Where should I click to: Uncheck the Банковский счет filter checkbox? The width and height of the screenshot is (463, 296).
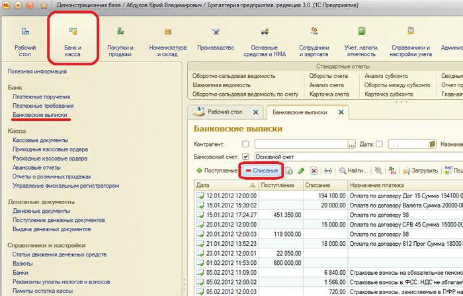245,157
